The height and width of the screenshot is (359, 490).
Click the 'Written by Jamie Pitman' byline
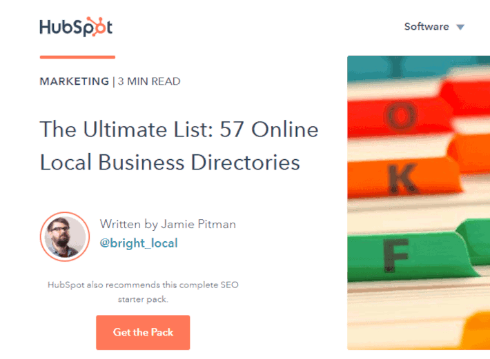[x=168, y=224]
